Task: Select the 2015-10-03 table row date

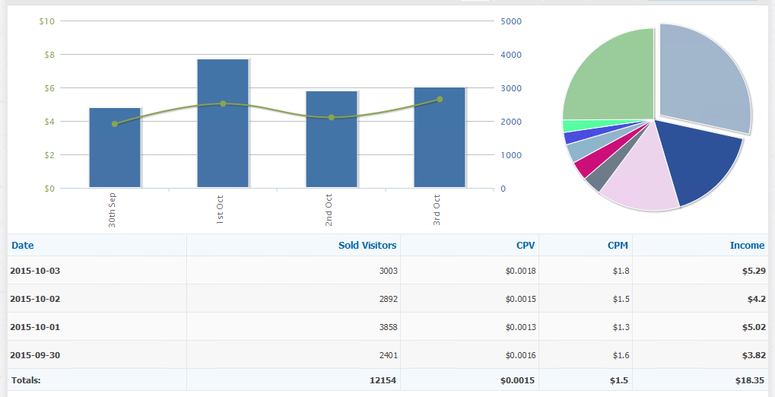Action: pos(35,271)
